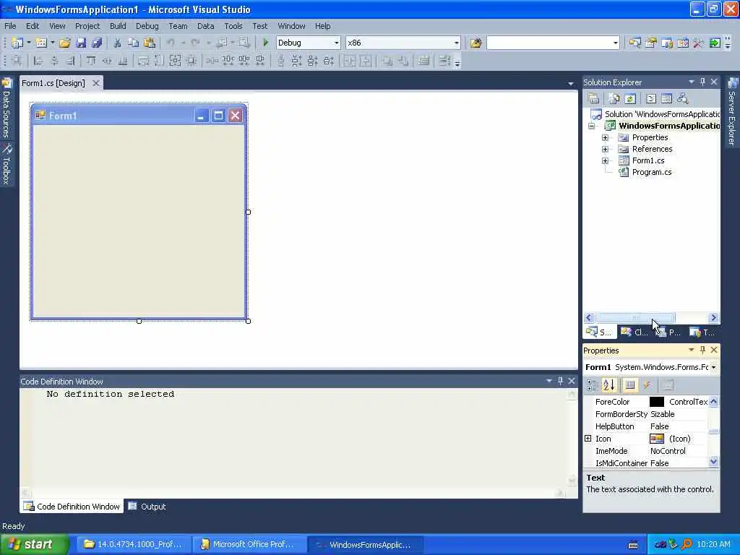Image resolution: width=740 pixels, height=555 pixels.
Task: Click the Paste clipboard icon
Action: 150,43
